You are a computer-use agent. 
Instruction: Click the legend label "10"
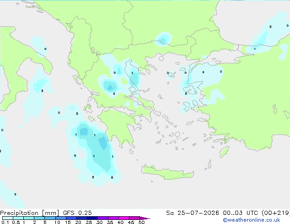tap(57, 222)
